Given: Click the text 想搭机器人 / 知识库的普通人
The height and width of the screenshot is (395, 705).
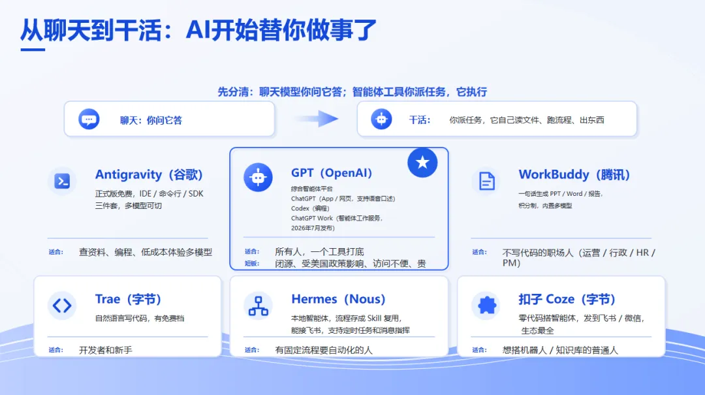Looking at the screenshot, I should pyautogui.click(x=560, y=350).
